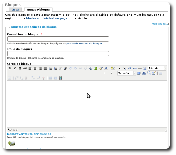Open the HTML source editor icon
The height and width of the screenshot is (155, 176).
coord(135,68)
